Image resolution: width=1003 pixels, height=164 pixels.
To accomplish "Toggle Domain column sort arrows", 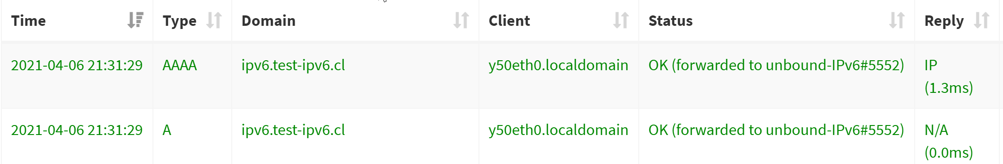I will click(x=461, y=20).
